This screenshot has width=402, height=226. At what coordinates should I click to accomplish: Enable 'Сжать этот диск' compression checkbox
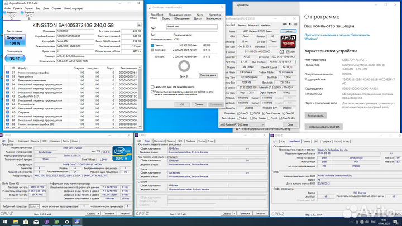pos(152,87)
